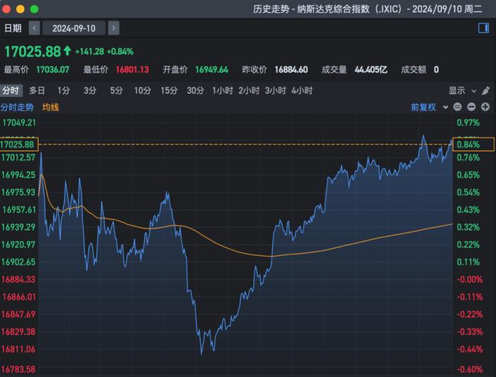This screenshot has width=496, height=377.
Task: Click the high price value 17036.07
Action: click(x=52, y=69)
